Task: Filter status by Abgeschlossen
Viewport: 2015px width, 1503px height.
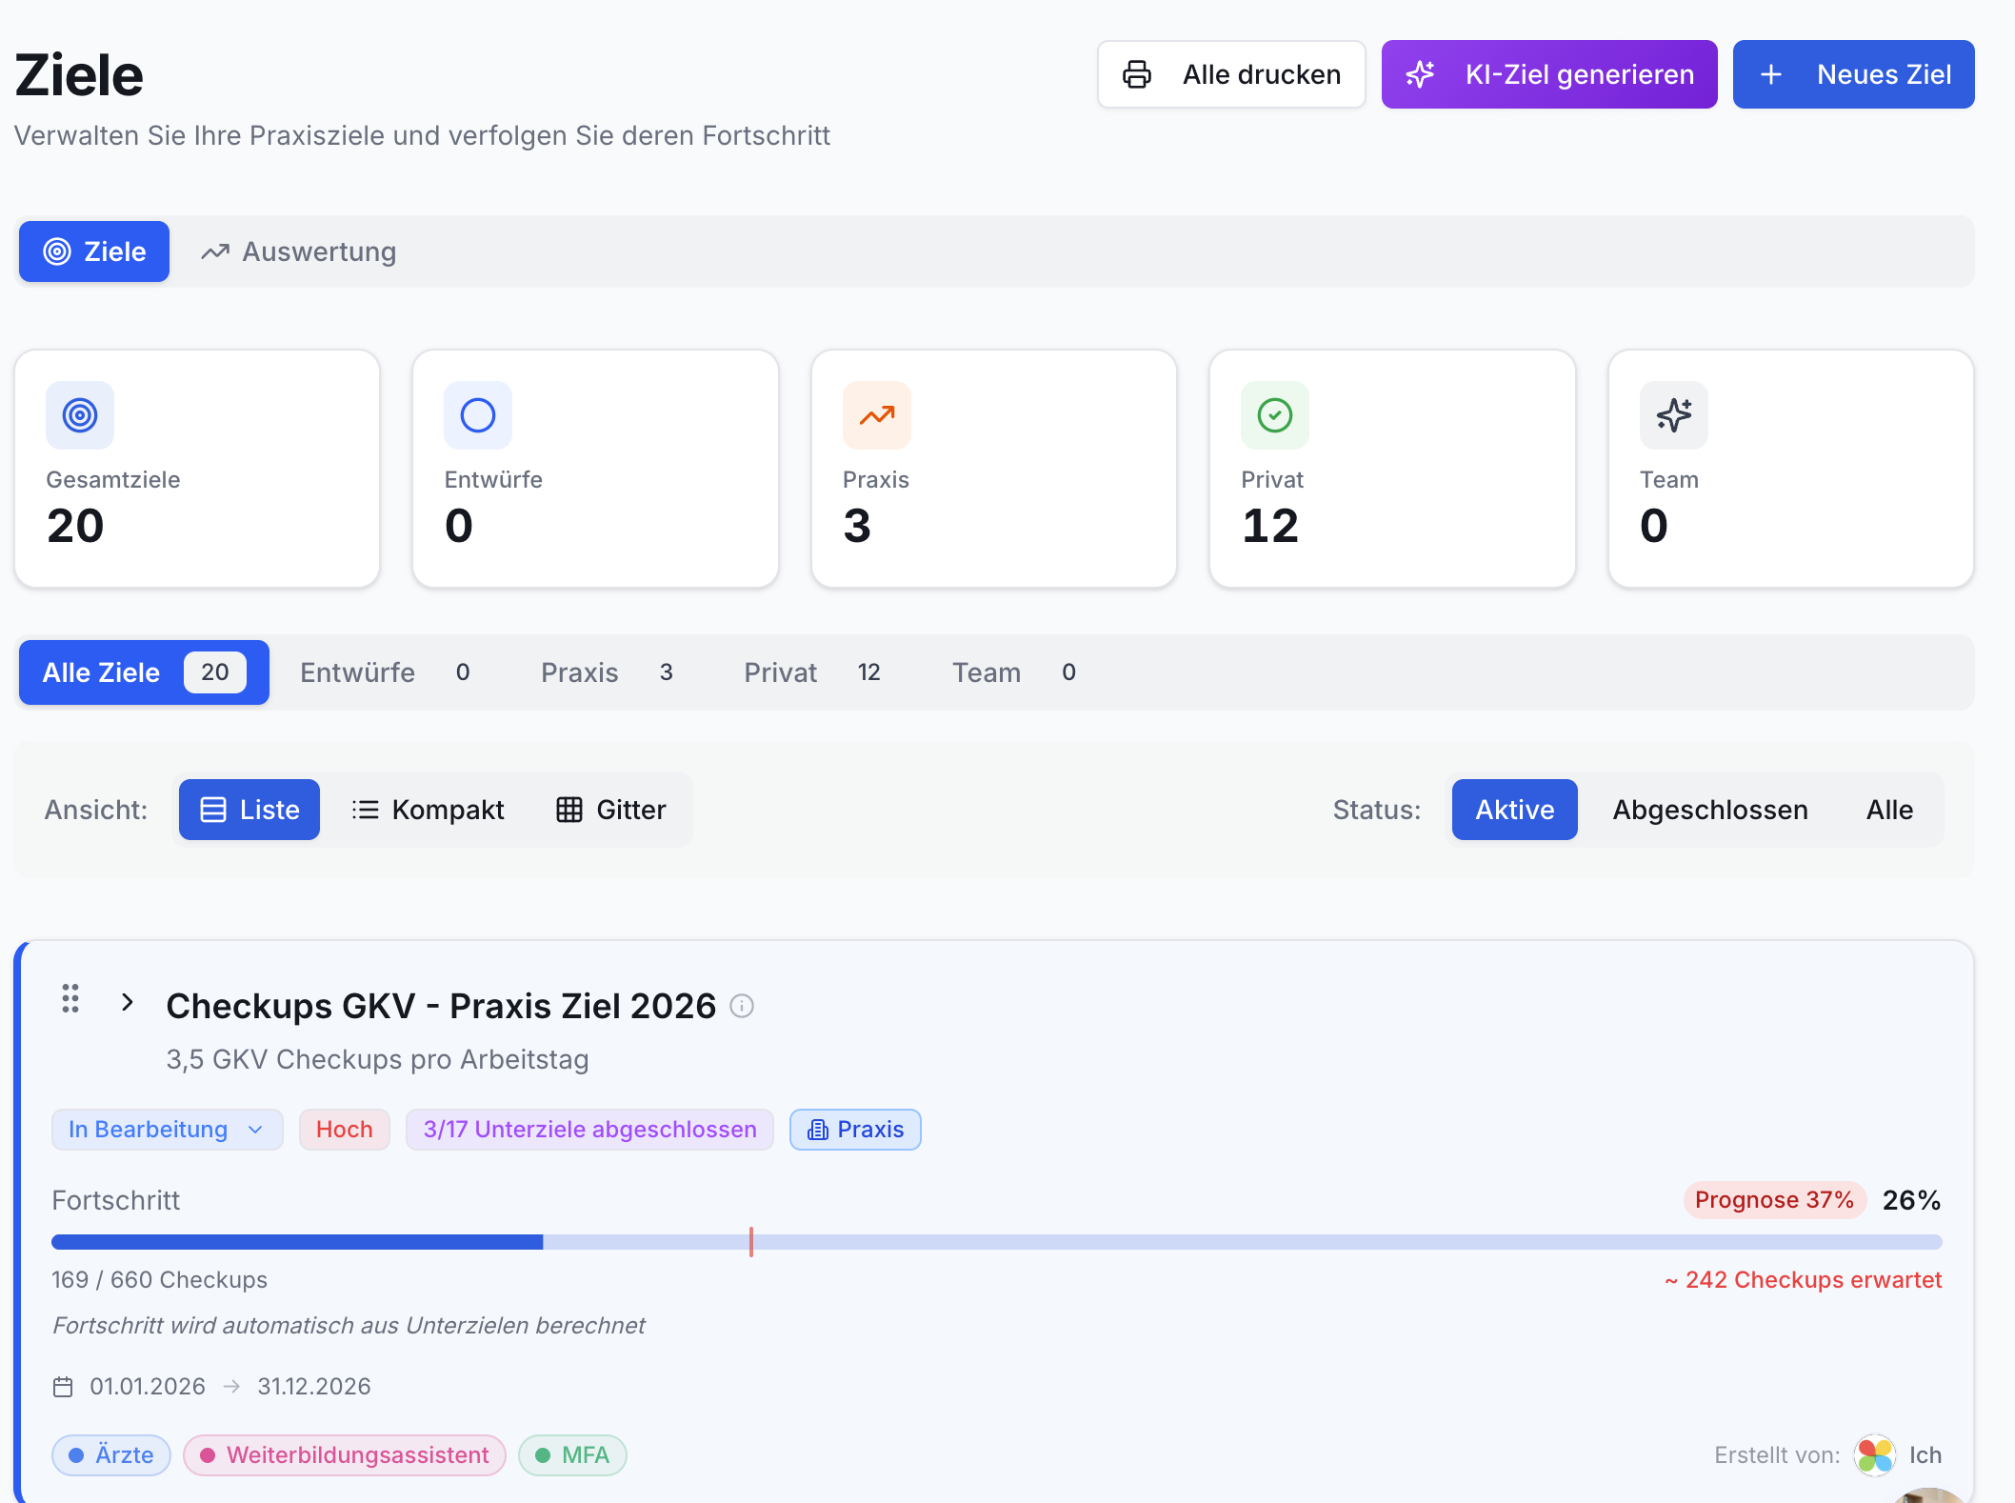Action: 1710,810
